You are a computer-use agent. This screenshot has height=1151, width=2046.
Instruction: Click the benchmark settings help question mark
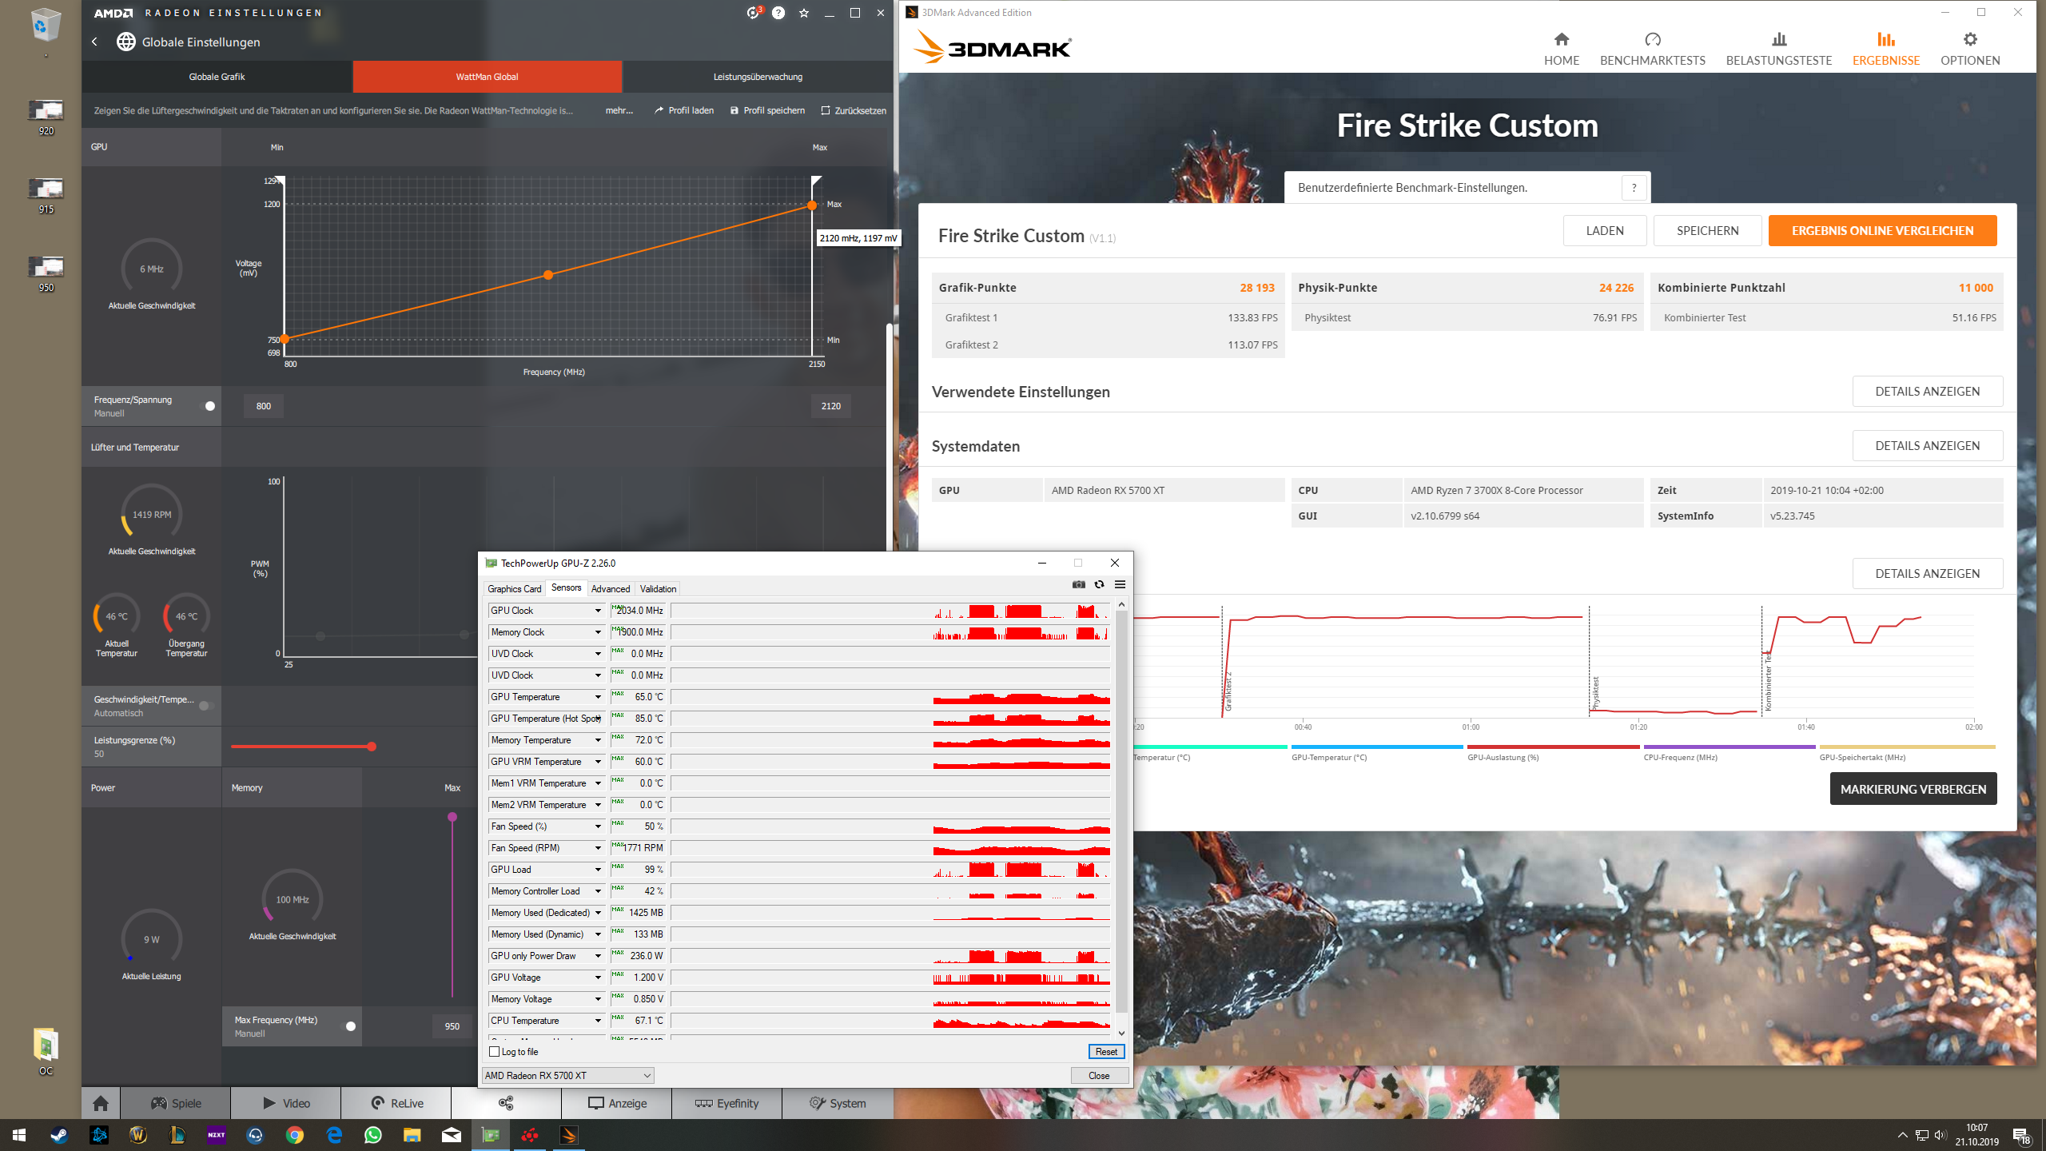[1634, 188]
